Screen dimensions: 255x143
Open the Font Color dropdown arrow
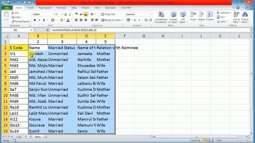coord(71,20)
